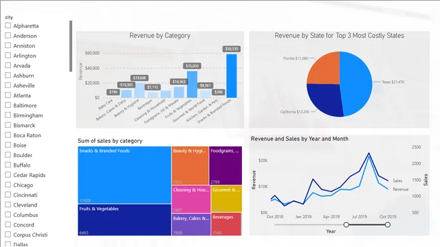
Task: Enable the Bismarck checkbox
Action: [8, 125]
